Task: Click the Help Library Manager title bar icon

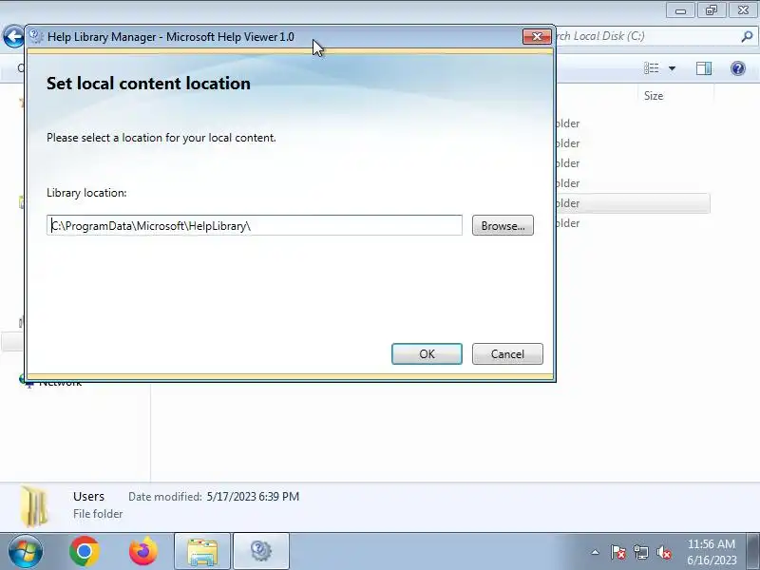Action: click(x=35, y=36)
